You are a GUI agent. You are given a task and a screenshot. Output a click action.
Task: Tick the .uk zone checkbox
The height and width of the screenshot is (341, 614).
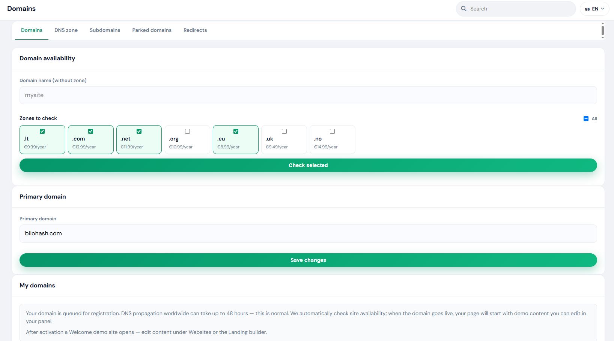coord(284,131)
